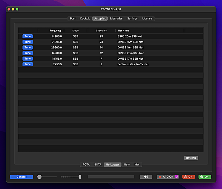Click the empty status bar field
This screenshot has width=222, height=189.
(111, 177)
